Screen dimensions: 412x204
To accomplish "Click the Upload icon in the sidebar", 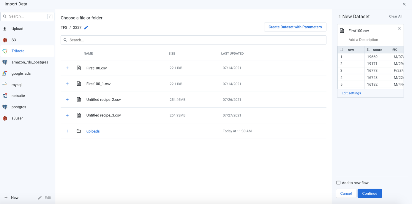I will [x=5, y=29].
